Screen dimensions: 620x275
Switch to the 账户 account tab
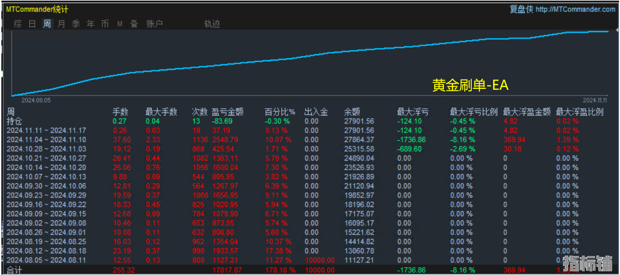(x=155, y=24)
